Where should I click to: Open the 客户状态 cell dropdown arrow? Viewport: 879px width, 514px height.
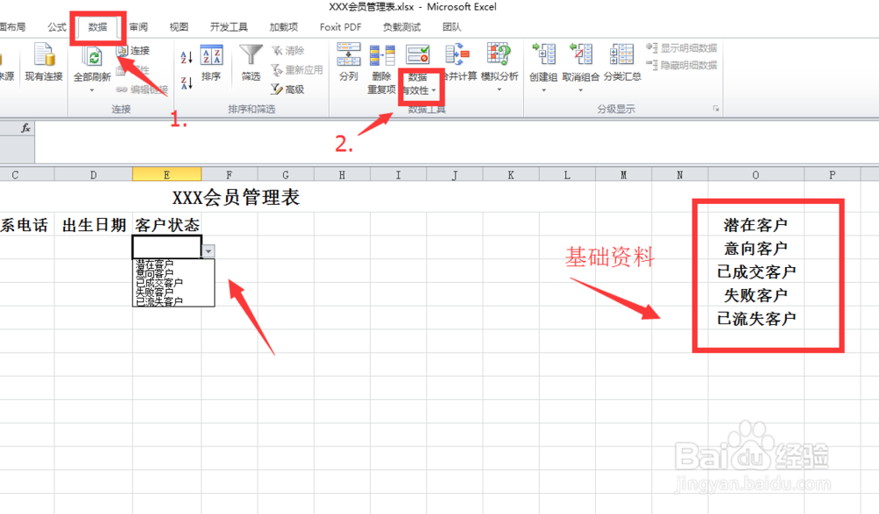click(x=208, y=250)
